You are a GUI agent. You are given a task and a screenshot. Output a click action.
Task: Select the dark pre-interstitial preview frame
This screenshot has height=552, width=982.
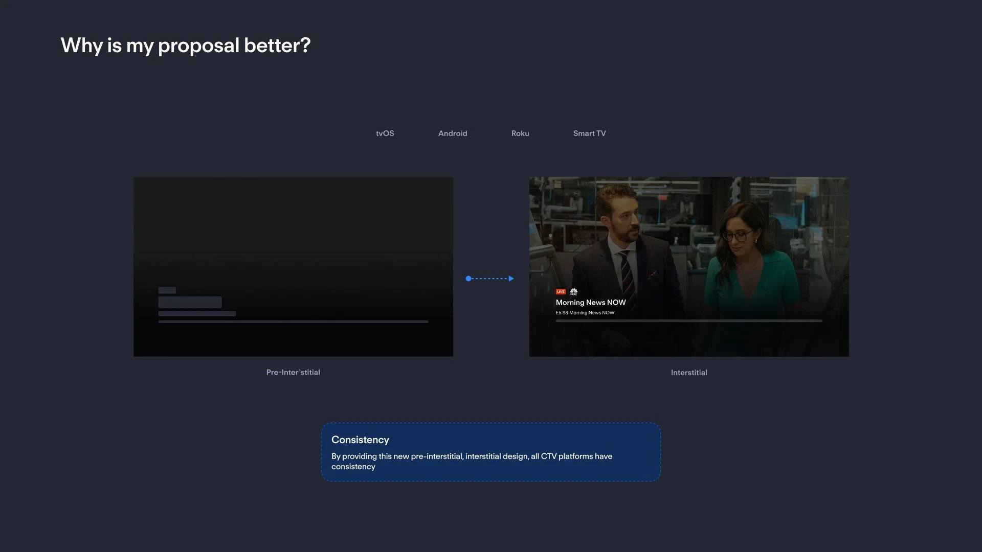[293, 230]
